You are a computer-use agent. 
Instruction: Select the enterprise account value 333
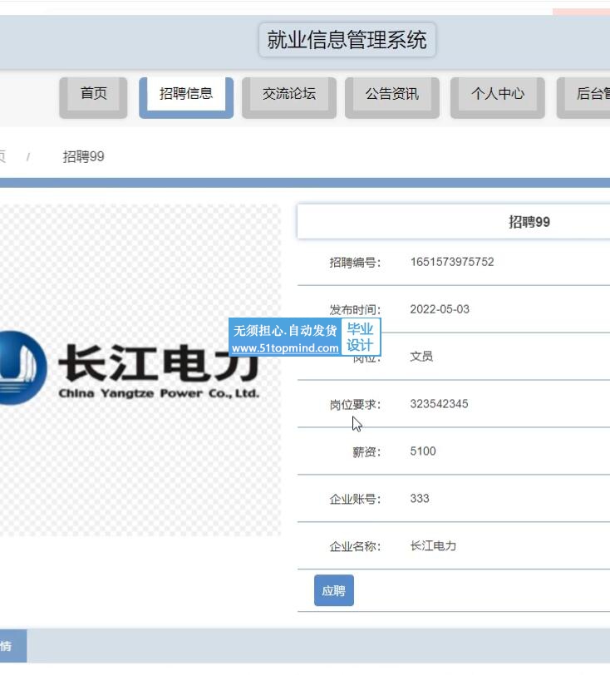[x=420, y=499]
